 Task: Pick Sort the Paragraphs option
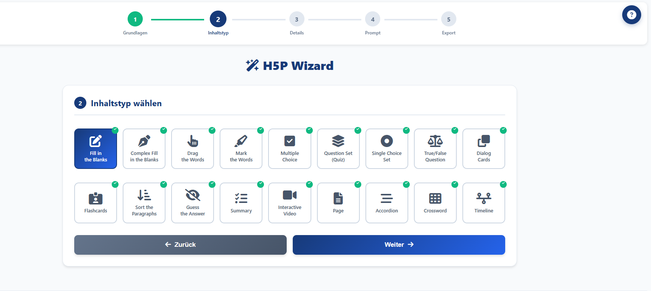[x=144, y=203]
